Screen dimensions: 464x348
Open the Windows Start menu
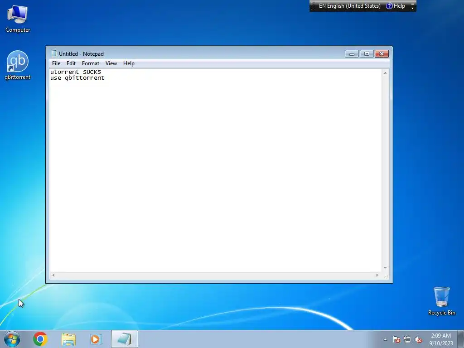12,339
